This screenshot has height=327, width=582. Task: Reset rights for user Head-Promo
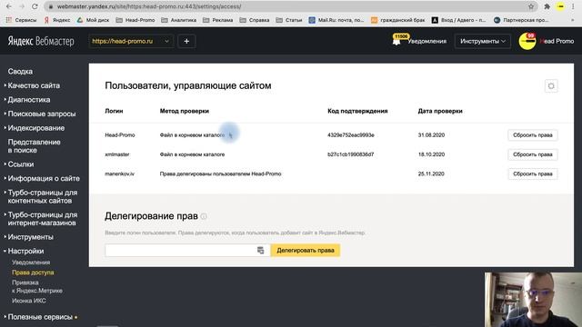pos(533,135)
